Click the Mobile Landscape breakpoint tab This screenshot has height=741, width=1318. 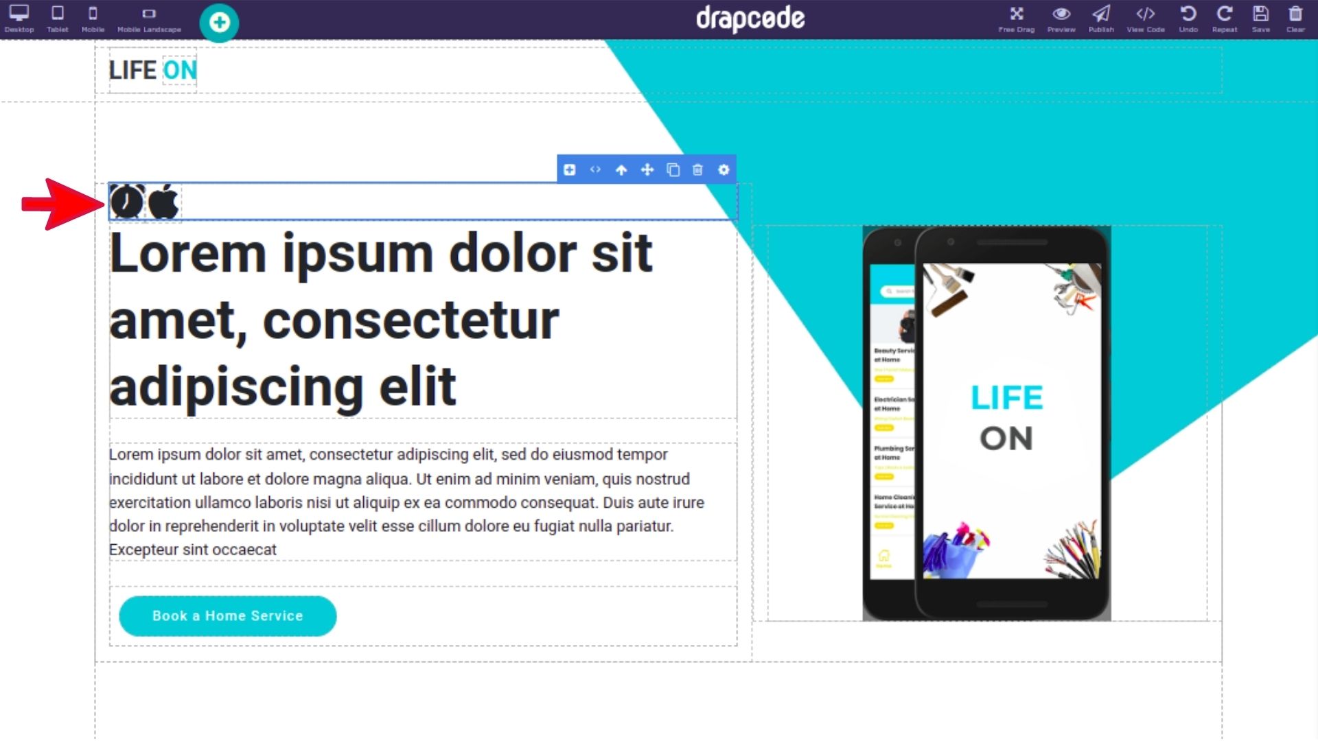[148, 18]
